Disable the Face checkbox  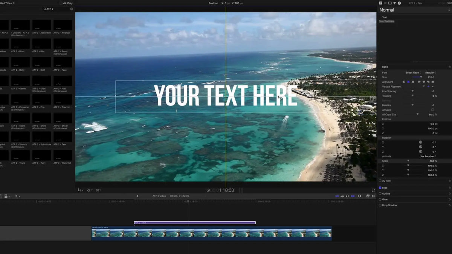[380, 188]
